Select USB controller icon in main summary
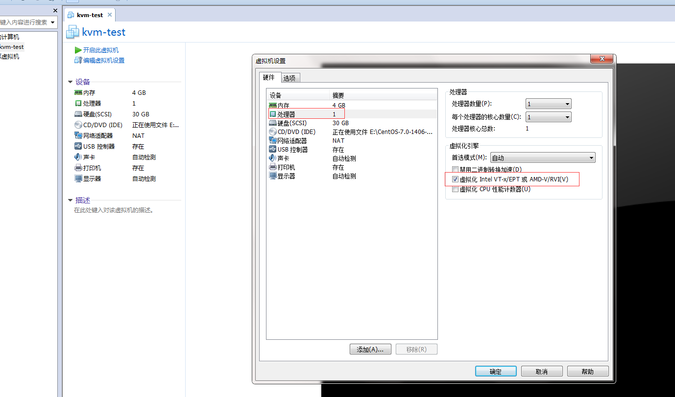 (x=78, y=146)
